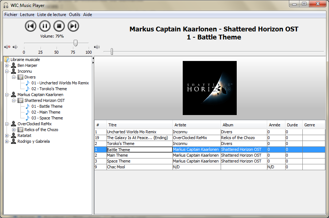Expand the Ben Harper artist node
The image size is (329, 218).
tap(7, 65)
